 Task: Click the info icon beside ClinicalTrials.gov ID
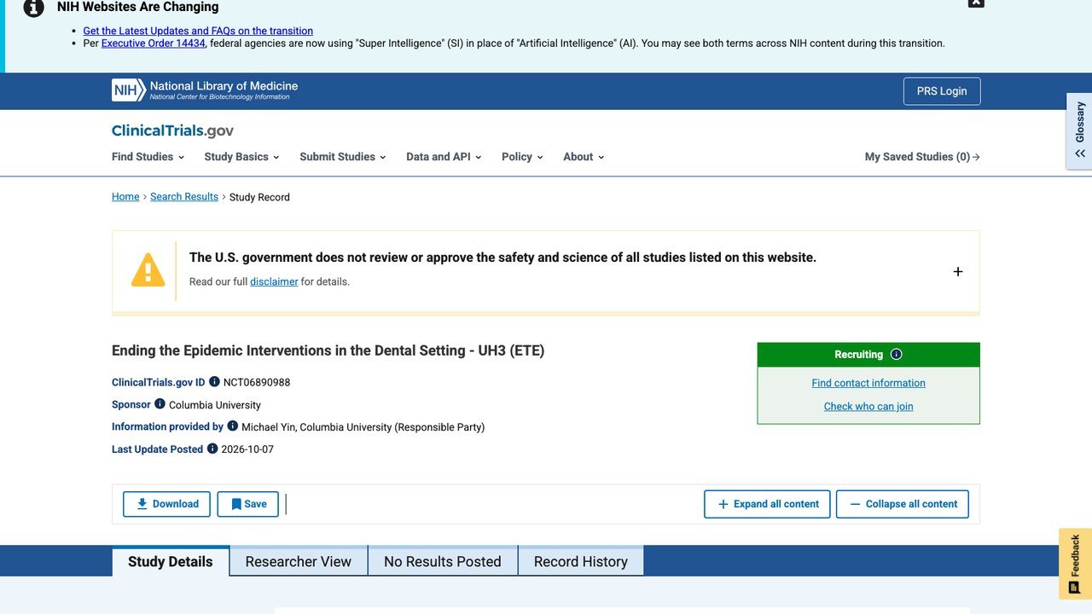(214, 382)
